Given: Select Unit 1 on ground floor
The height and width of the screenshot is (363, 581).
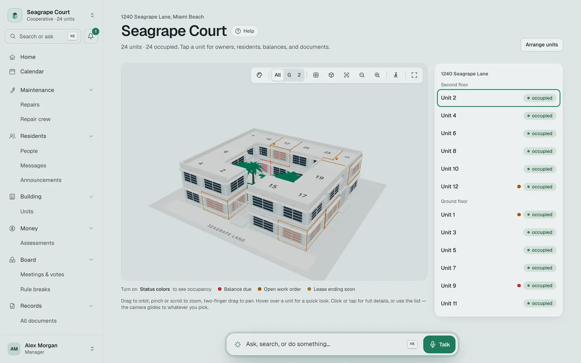Looking at the screenshot, I should coord(498,215).
